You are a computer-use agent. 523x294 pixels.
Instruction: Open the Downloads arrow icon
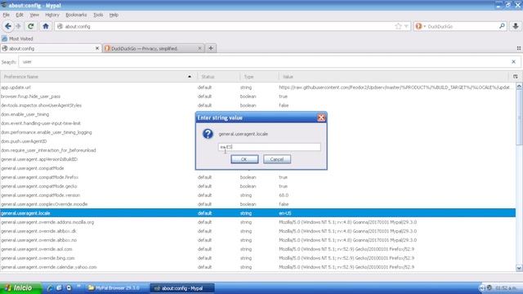[516, 26]
